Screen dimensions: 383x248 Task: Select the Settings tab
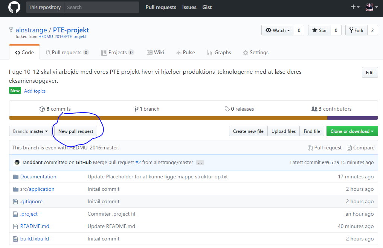point(256,52)
